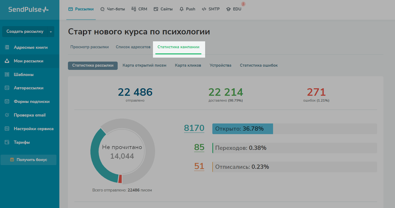395x208 pixels.
Task: Click the Тарифы wallet icon
Action: [7, 142]
